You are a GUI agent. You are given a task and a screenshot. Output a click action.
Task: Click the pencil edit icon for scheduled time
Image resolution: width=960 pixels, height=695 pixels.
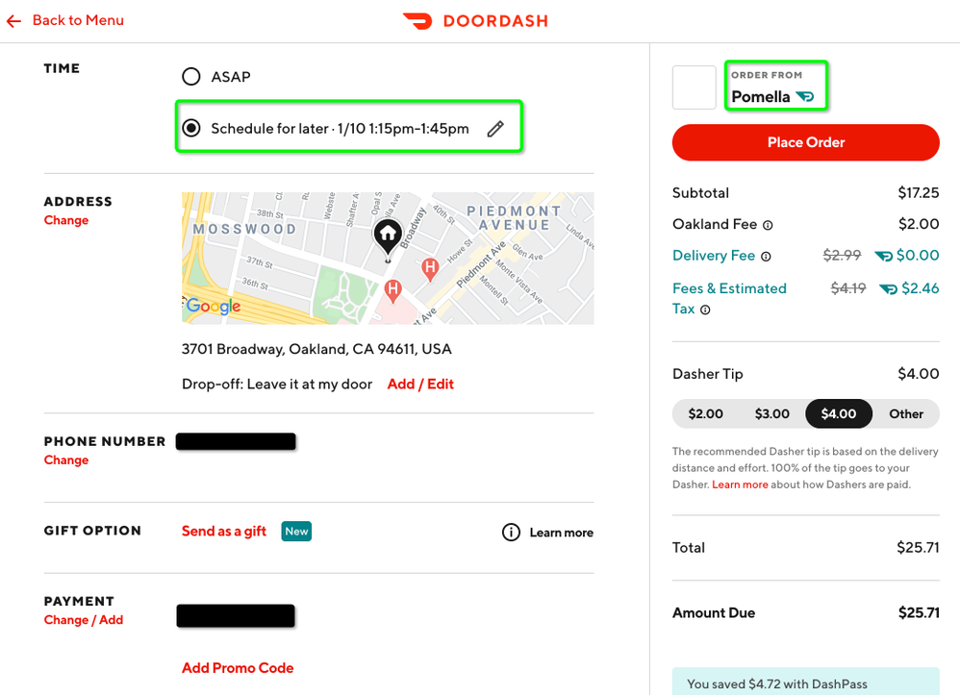pyautogui.click(x=495, y=129)
